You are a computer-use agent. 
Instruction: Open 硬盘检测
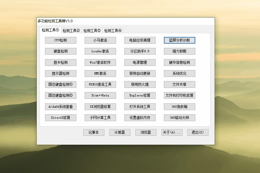tap(60, 51)
